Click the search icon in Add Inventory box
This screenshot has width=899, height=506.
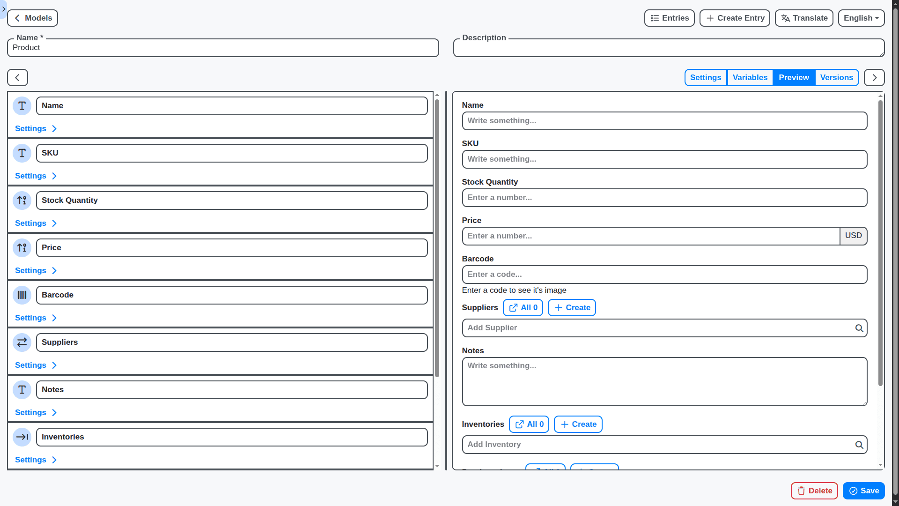860,445
